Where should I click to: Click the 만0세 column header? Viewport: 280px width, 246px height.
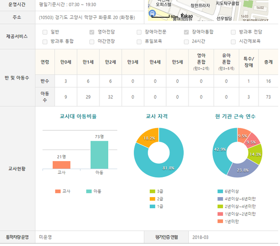(66, 62)
